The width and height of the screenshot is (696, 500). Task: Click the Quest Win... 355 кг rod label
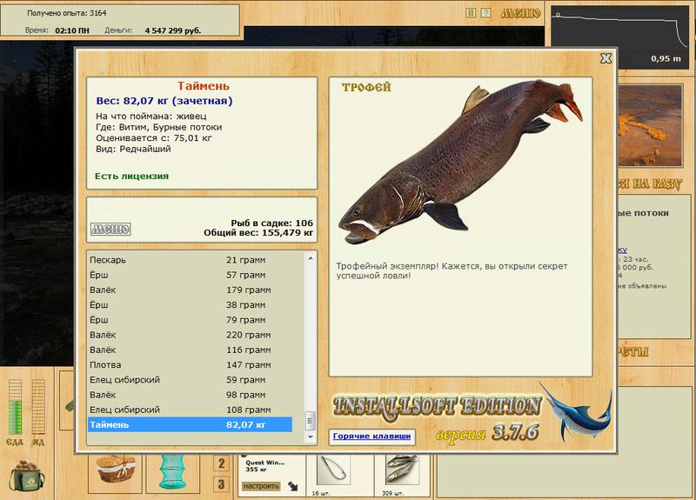[264, 466]
